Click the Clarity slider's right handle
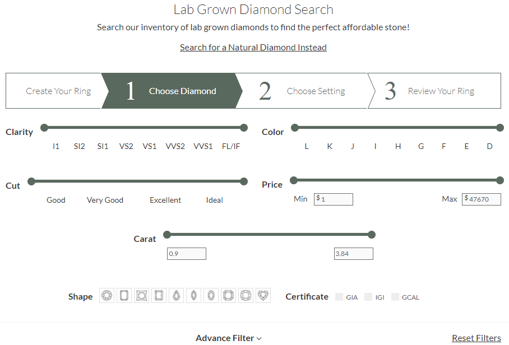 point(243,128)
